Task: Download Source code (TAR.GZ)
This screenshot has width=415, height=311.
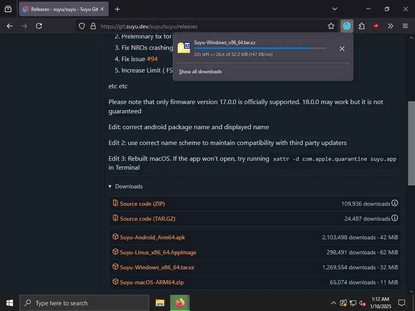Action: [x=148, y=219]
